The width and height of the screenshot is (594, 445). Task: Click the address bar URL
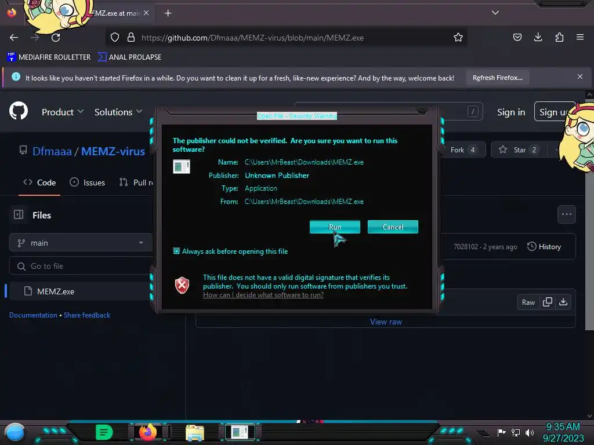(252, 38)
